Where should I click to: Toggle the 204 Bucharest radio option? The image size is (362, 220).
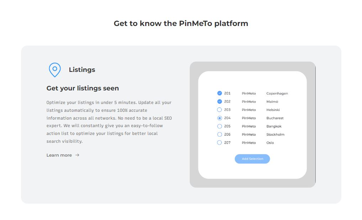click(x=220, y=118)
